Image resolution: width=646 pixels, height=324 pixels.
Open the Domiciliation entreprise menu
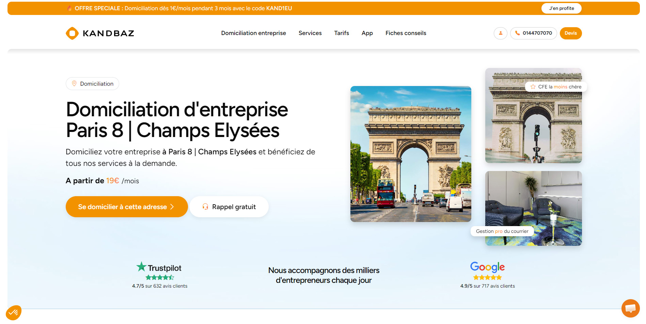click(x=253, y=33)
